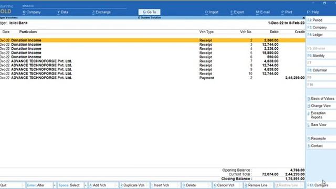Click Quit in the bottom bar
The height and width of the screenshot is (189, 336).
11,185
